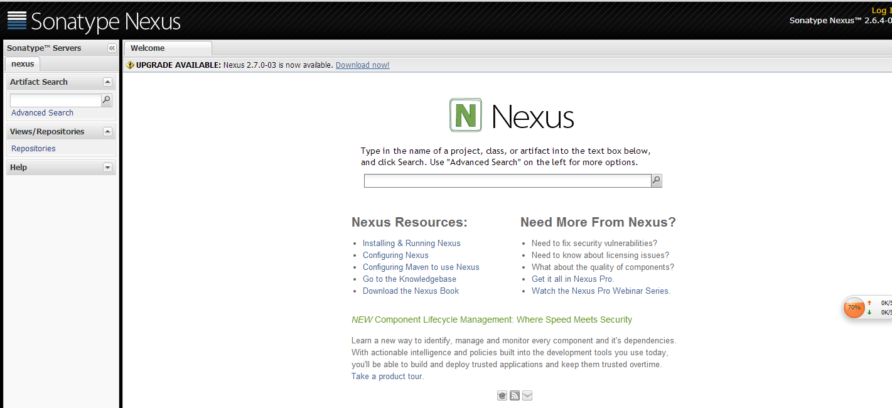Click the Download now! upgrade link

[362, 65]
